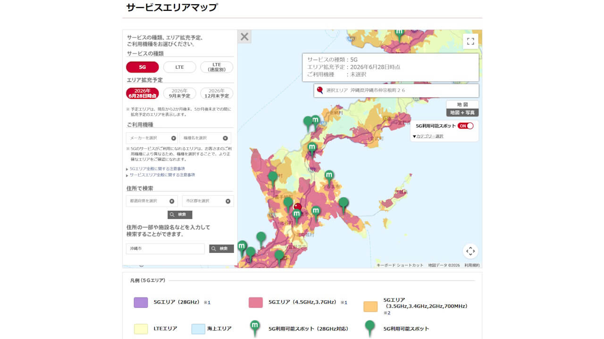
Task: Select the 2026年12月末予定 expansion date
Action: pos(217,93)
